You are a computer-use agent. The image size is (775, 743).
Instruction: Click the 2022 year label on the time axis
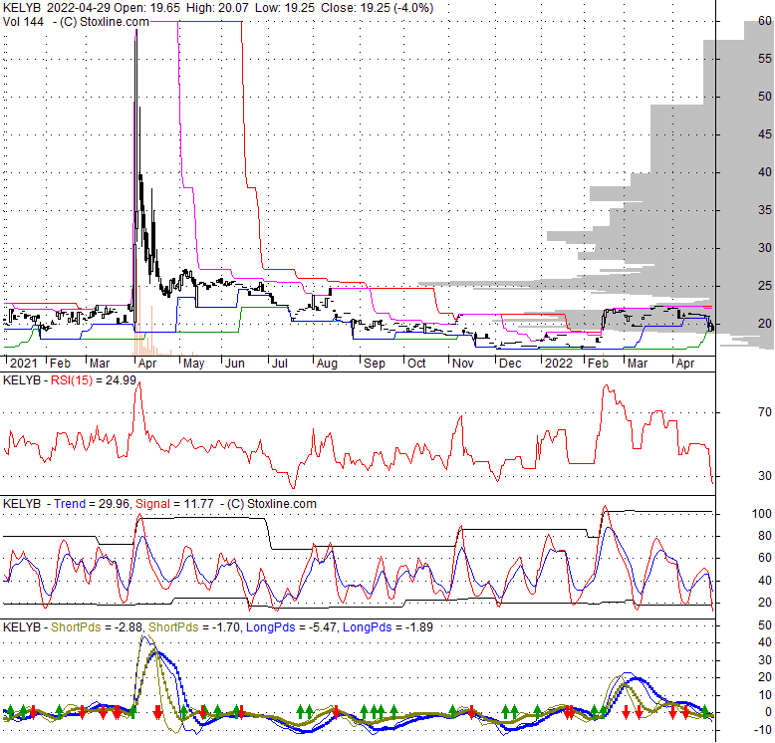559,364
